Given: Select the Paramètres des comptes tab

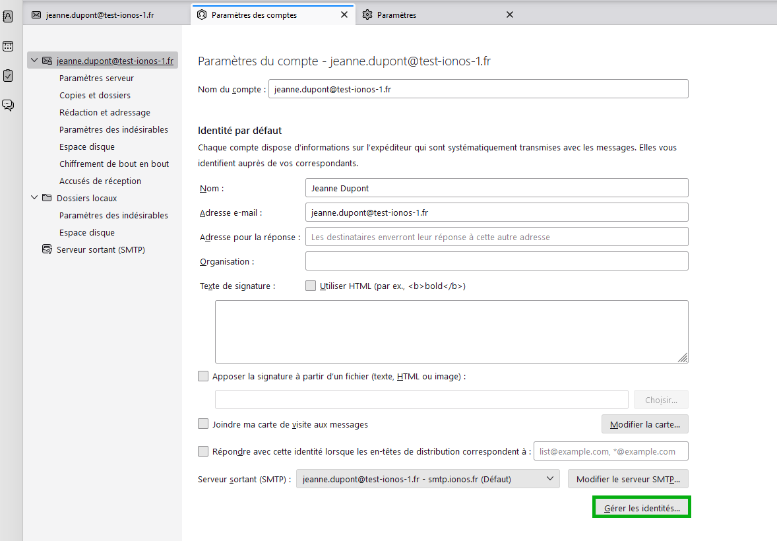Looking at the screenshot, I should (x=273, y=15).
